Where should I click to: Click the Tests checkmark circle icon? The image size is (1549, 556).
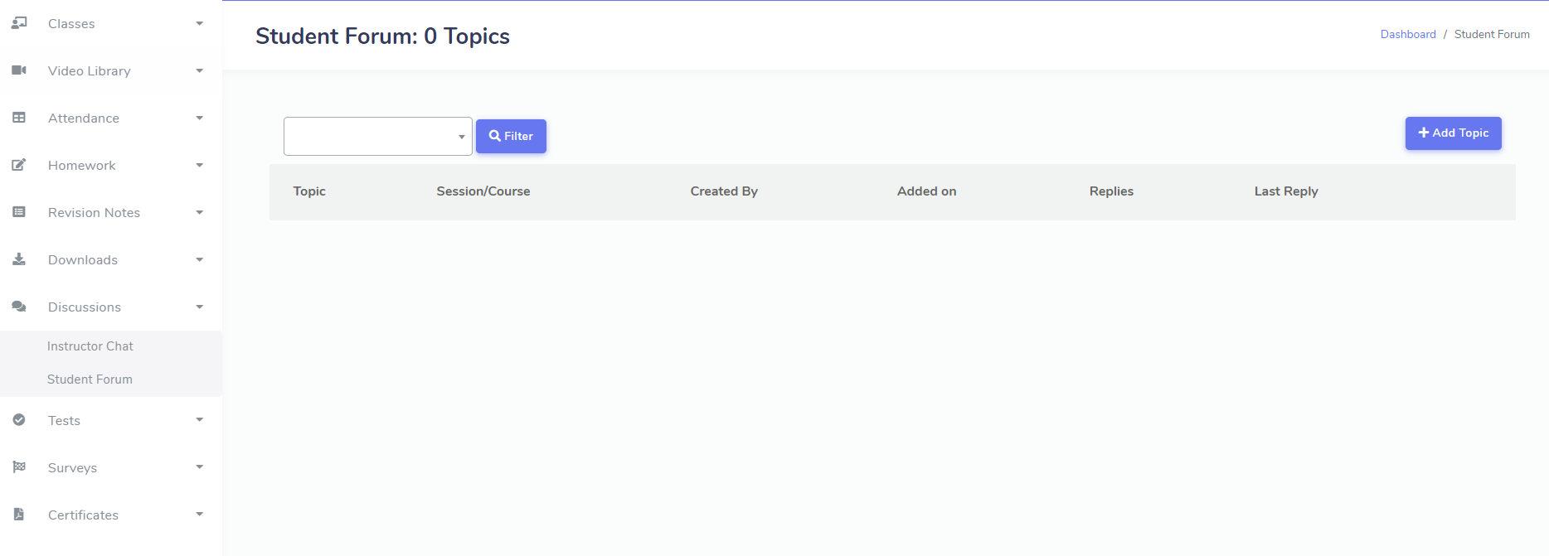point(19,420)
